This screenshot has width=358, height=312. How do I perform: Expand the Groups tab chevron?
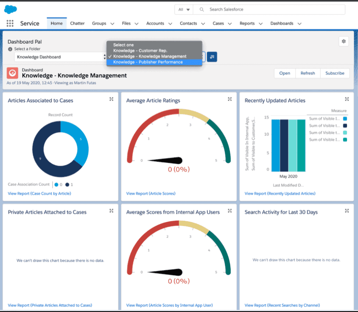coord(112,23)
